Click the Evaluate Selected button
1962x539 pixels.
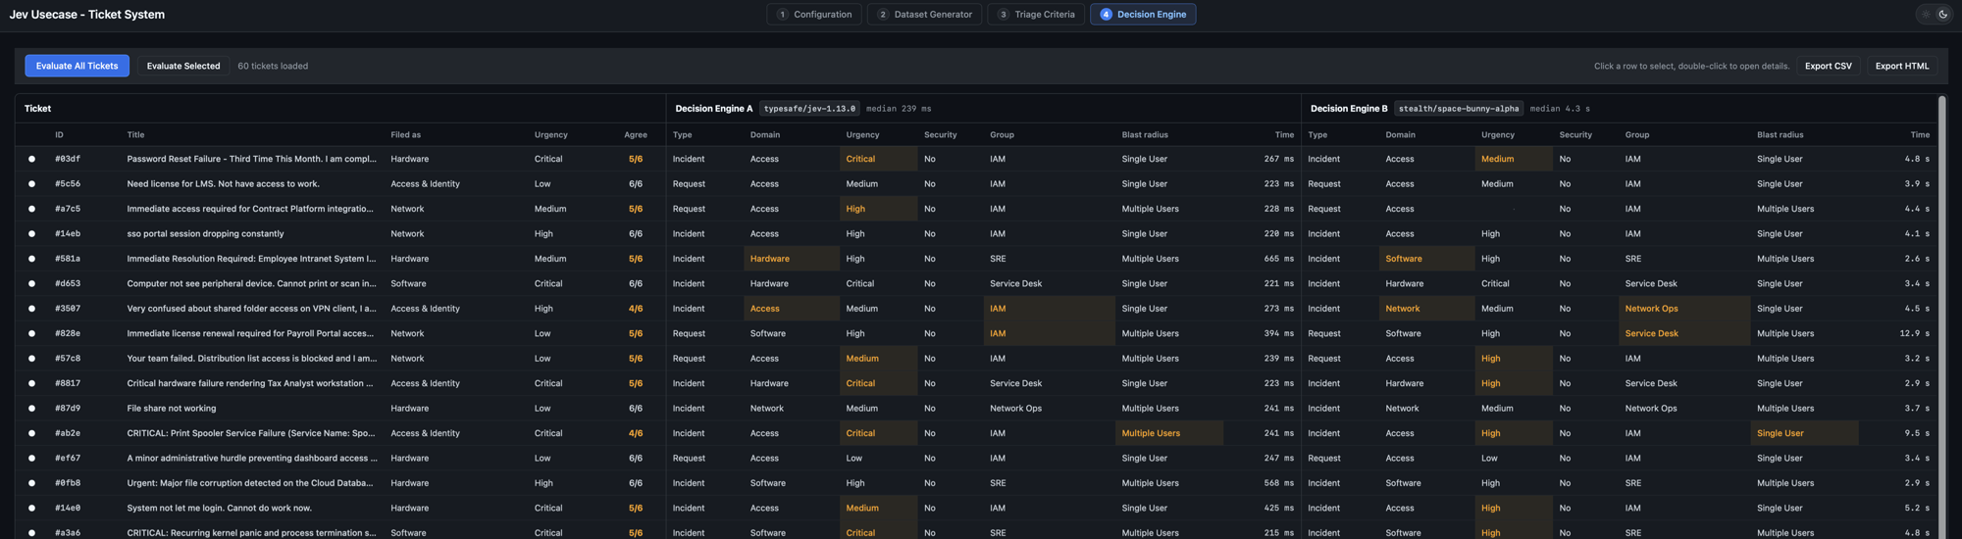183,66
